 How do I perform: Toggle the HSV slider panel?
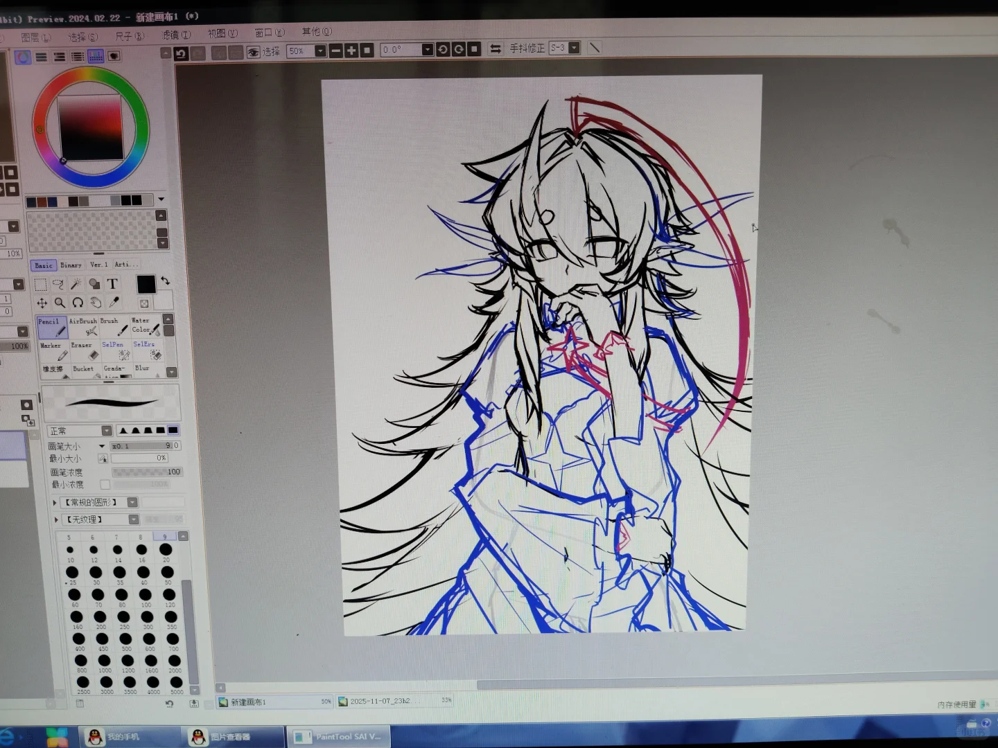[x=60, y=57]
